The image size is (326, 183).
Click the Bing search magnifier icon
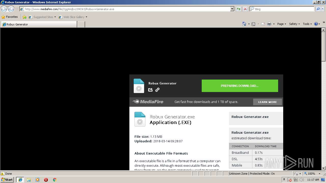[x=318, y=9]
